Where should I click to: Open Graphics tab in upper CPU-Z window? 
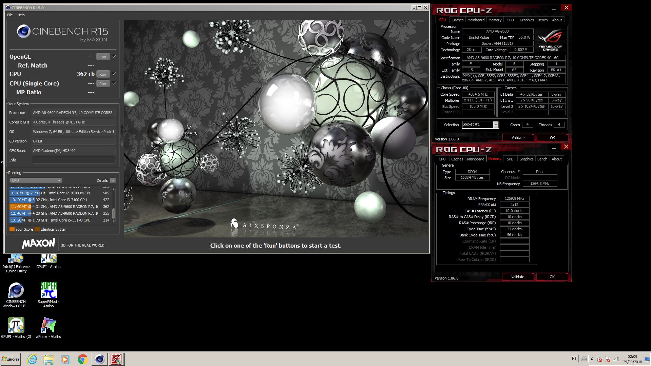(x=526, y=20)
